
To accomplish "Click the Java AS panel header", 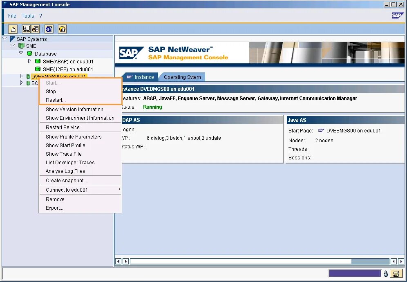I will pos(345,120).
